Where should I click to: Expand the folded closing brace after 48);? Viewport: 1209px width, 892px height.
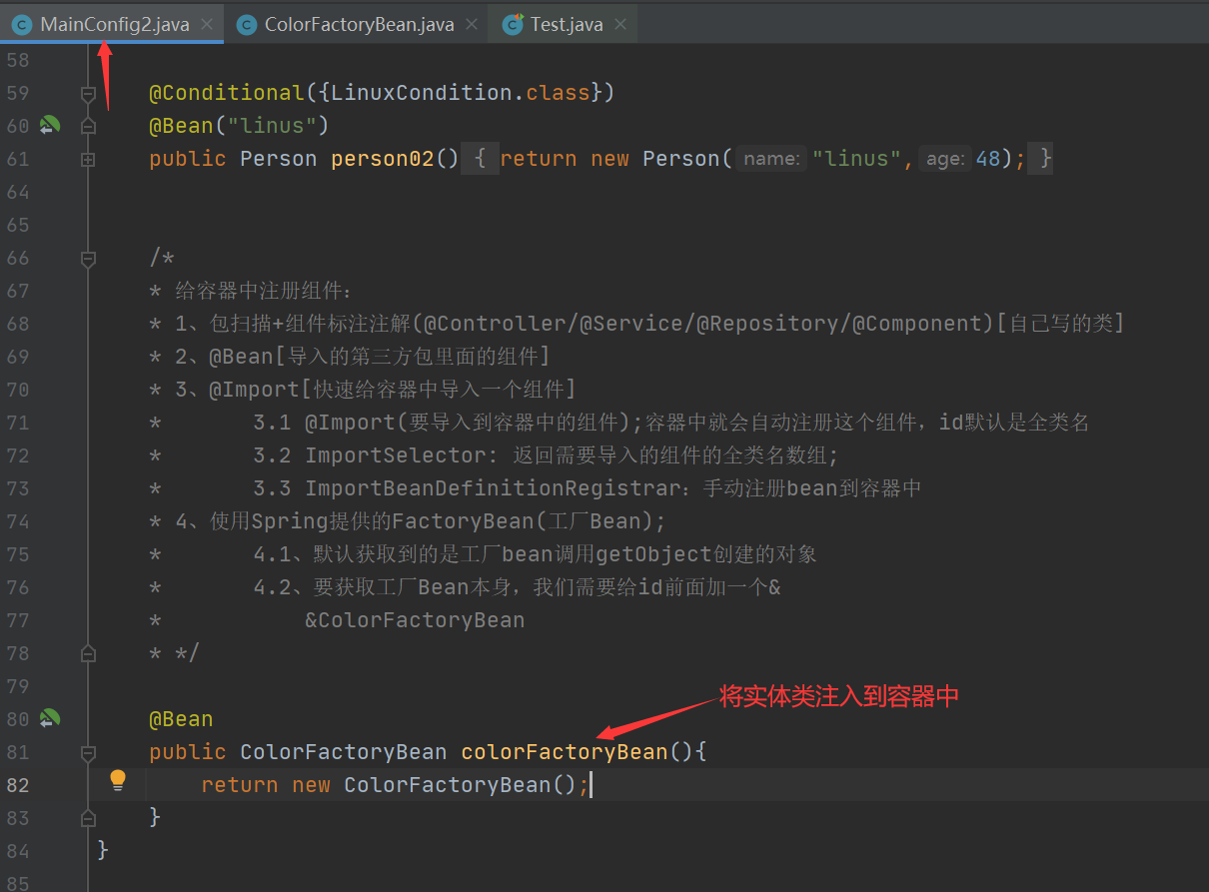[1040, 158]
